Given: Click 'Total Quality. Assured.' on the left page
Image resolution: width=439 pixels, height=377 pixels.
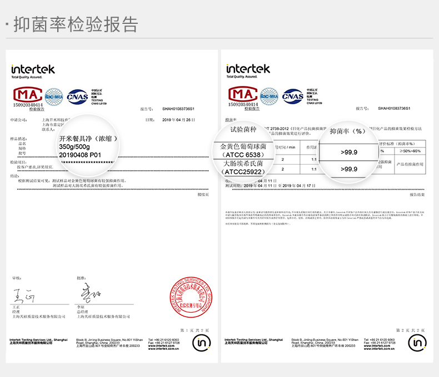Looking at the screenshot, I should point(27,78).
